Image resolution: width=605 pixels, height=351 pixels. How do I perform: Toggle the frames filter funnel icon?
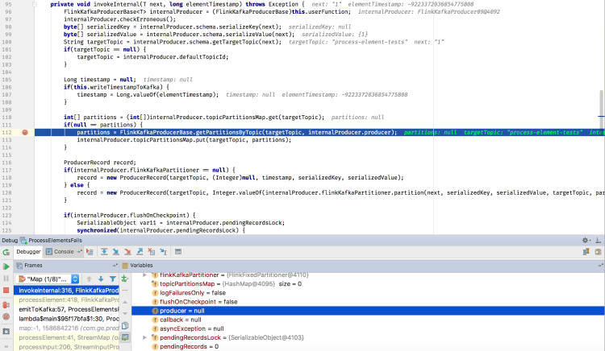click(x=111, y=279)
